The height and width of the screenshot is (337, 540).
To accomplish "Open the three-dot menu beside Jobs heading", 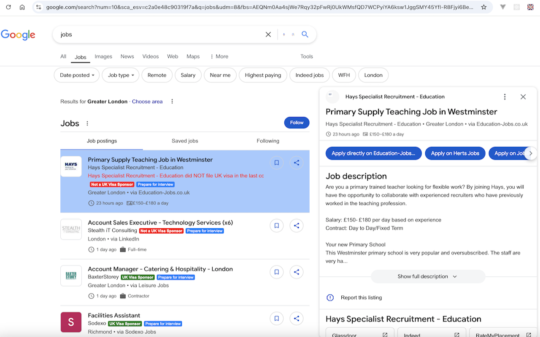I will pos(87,123).
